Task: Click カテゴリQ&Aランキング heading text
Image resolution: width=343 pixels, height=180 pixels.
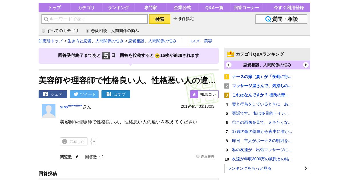Action: coord(260,54)
